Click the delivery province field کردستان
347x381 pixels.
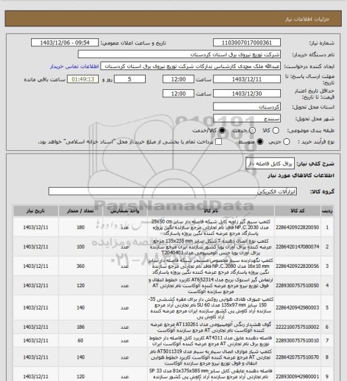[247, 106]
